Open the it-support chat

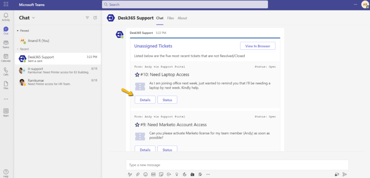58,70
